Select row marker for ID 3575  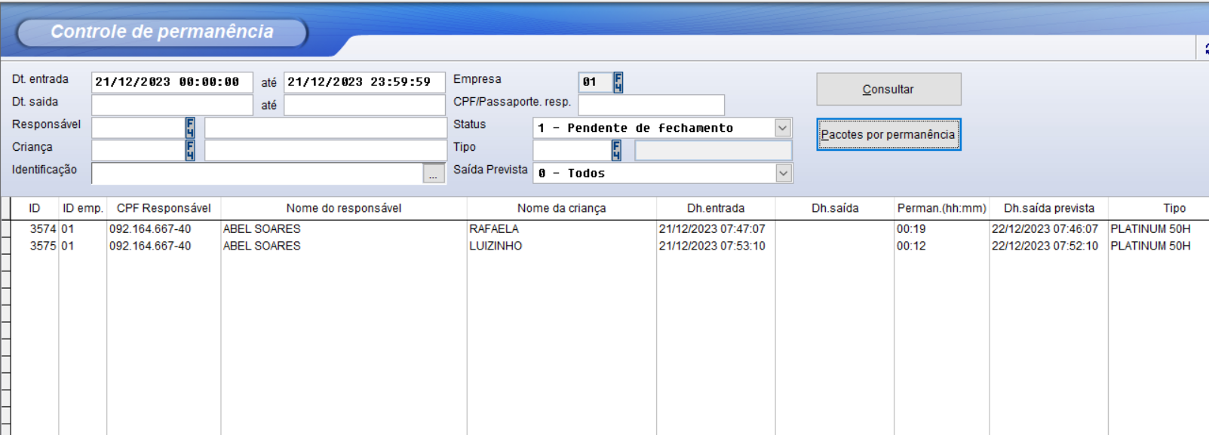(5, 247)
